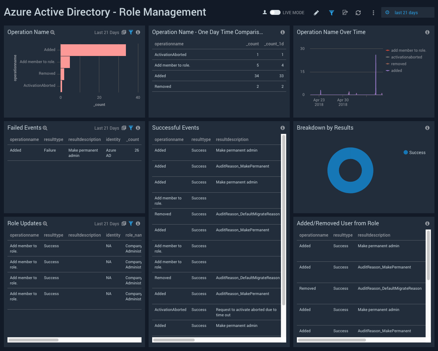Click the 'Added' bar in the Operation Name chart
Viewport: 438px width, 351px height.
[x=92, y=50]
